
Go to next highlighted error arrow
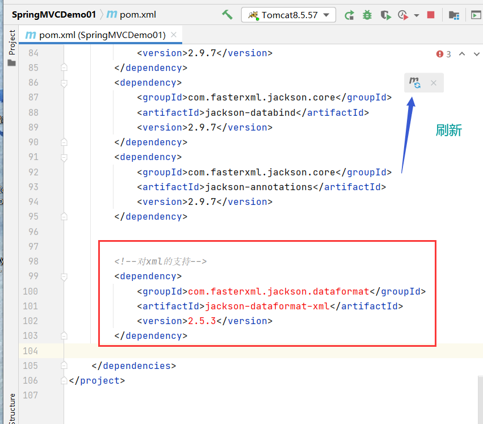click(477, 54)
